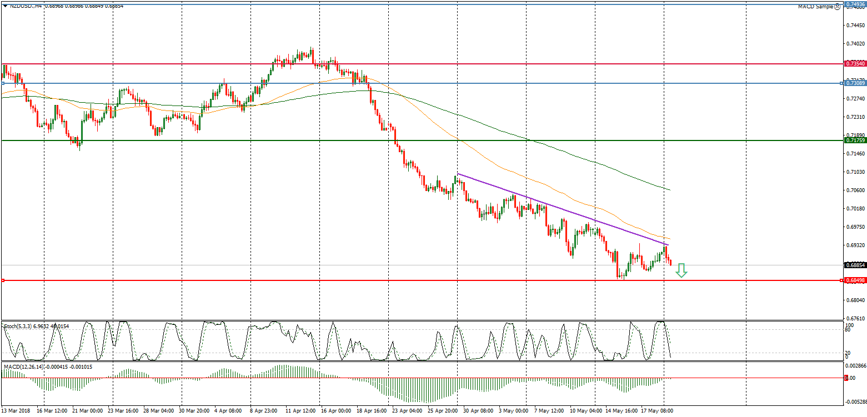The width and height of the screenshot is (867, 417).
Task: Expand the one-click trading triangle beside NZDUSD
Action: click(x=5, y=6)
